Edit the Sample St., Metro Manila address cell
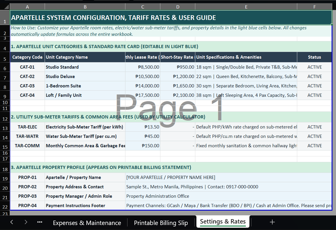The width and height of the screenshot is (336, 230). click(229, 187)
